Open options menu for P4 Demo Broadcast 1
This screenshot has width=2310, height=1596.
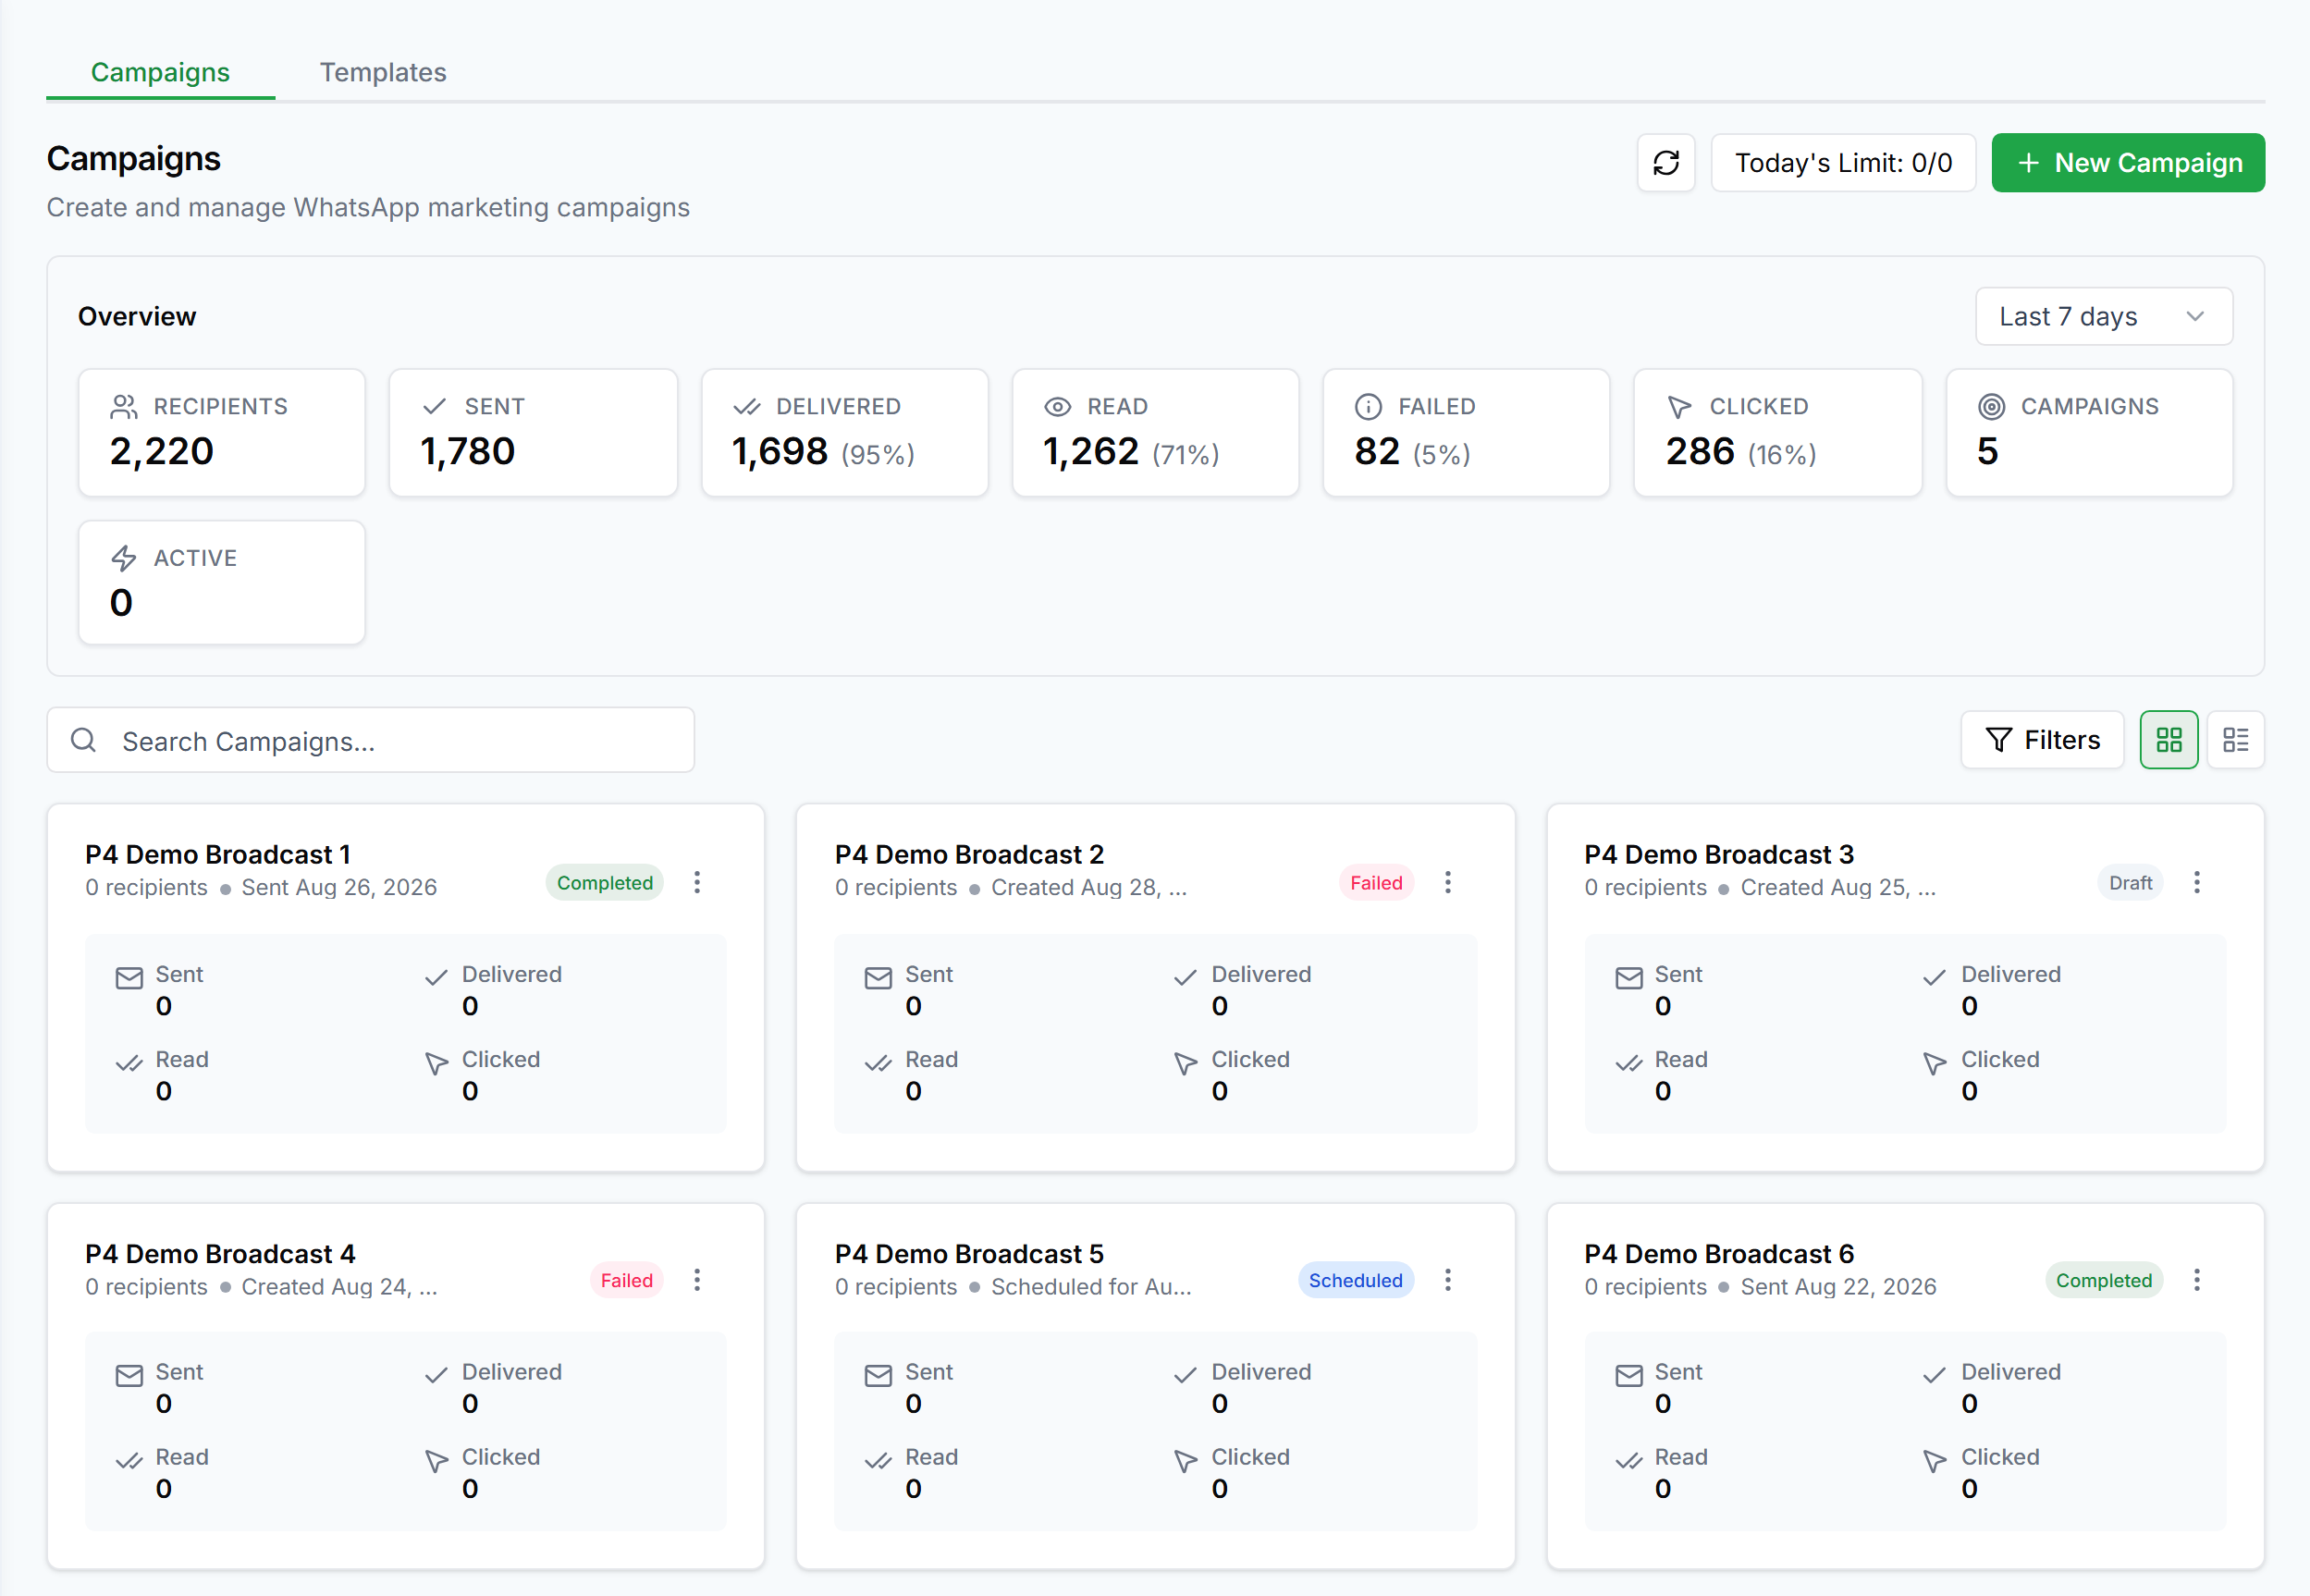[697, 882]
